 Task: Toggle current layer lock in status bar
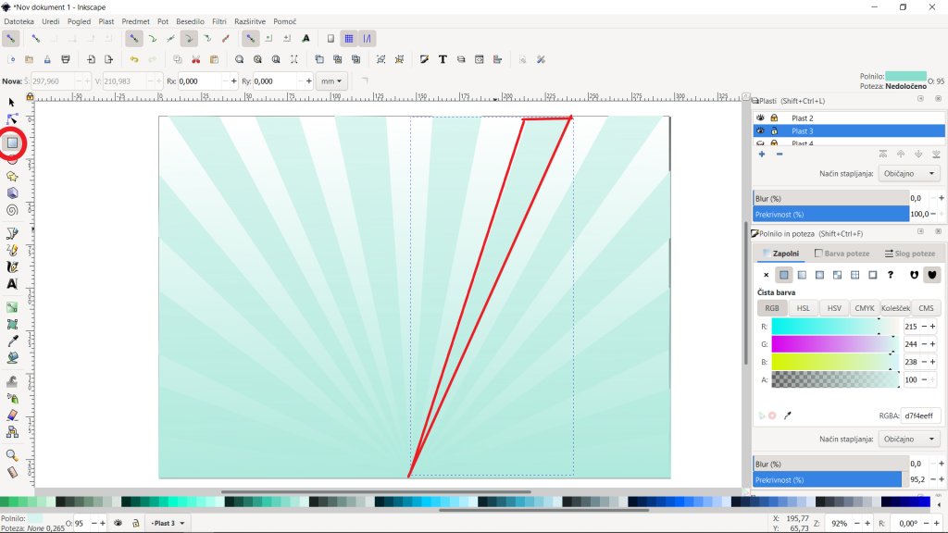coord(136,523)
